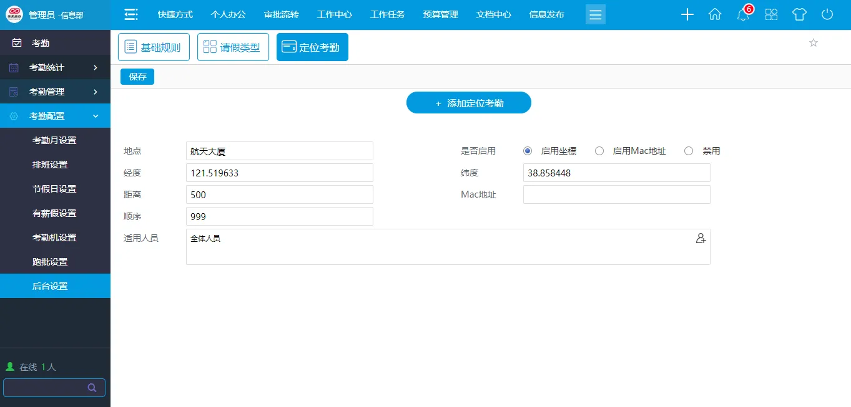Image resolution: width=851 pixels, height=407 pixels.
Task: Open personnel selector icon in 适用人员 field
Action: point(701,238)
